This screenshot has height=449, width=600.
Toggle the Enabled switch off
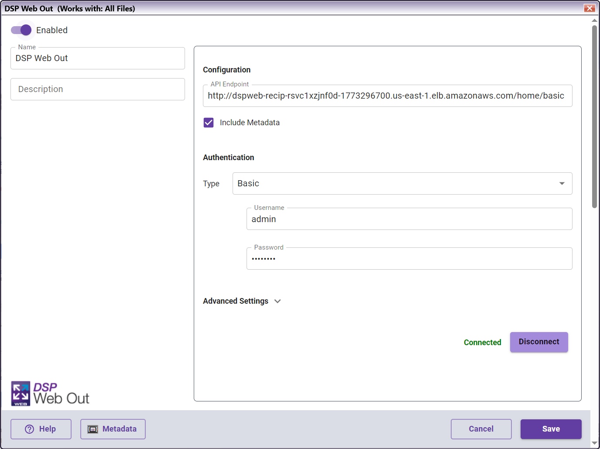click(21, 30)
